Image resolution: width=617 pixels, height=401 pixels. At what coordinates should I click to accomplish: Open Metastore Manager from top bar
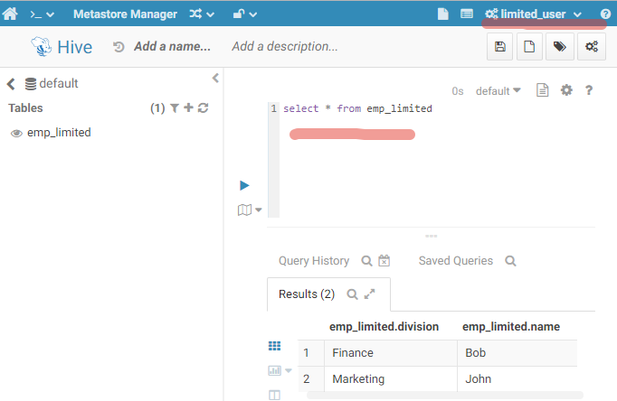point(125,14)
